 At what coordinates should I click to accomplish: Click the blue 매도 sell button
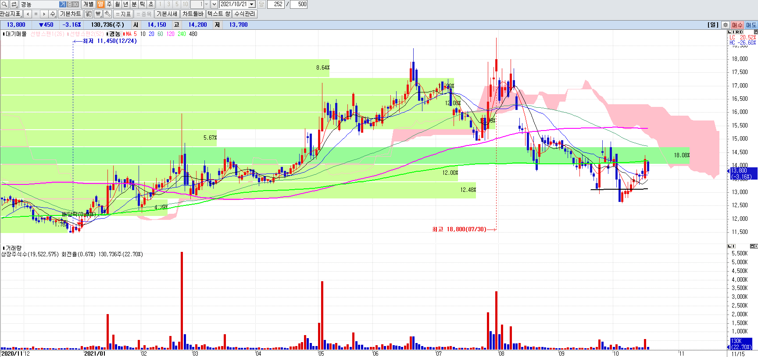pos(751,25)
